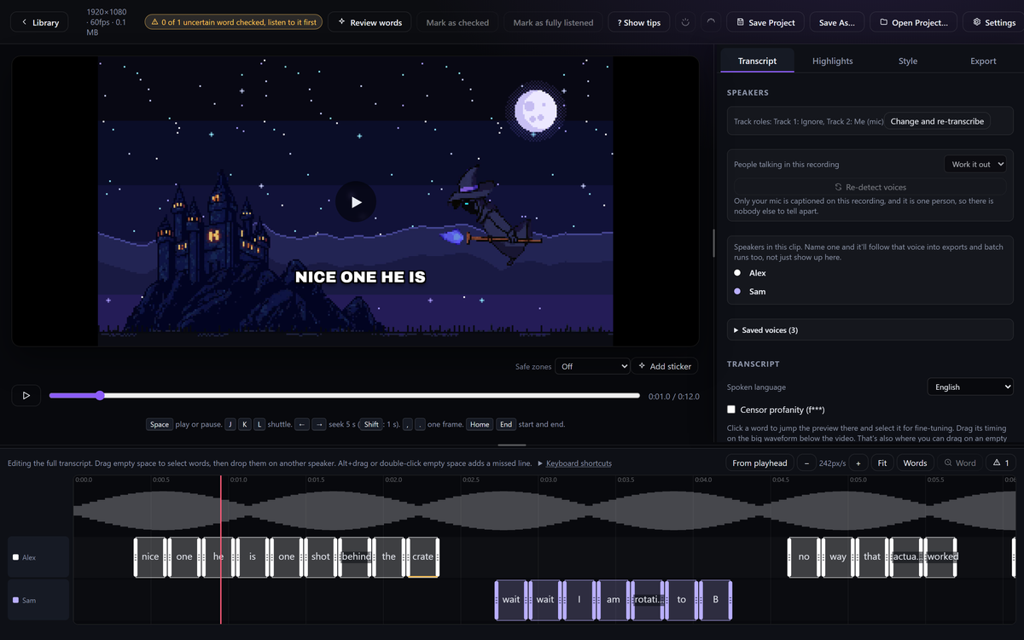Select the word 'to' on Sam track

682,601
